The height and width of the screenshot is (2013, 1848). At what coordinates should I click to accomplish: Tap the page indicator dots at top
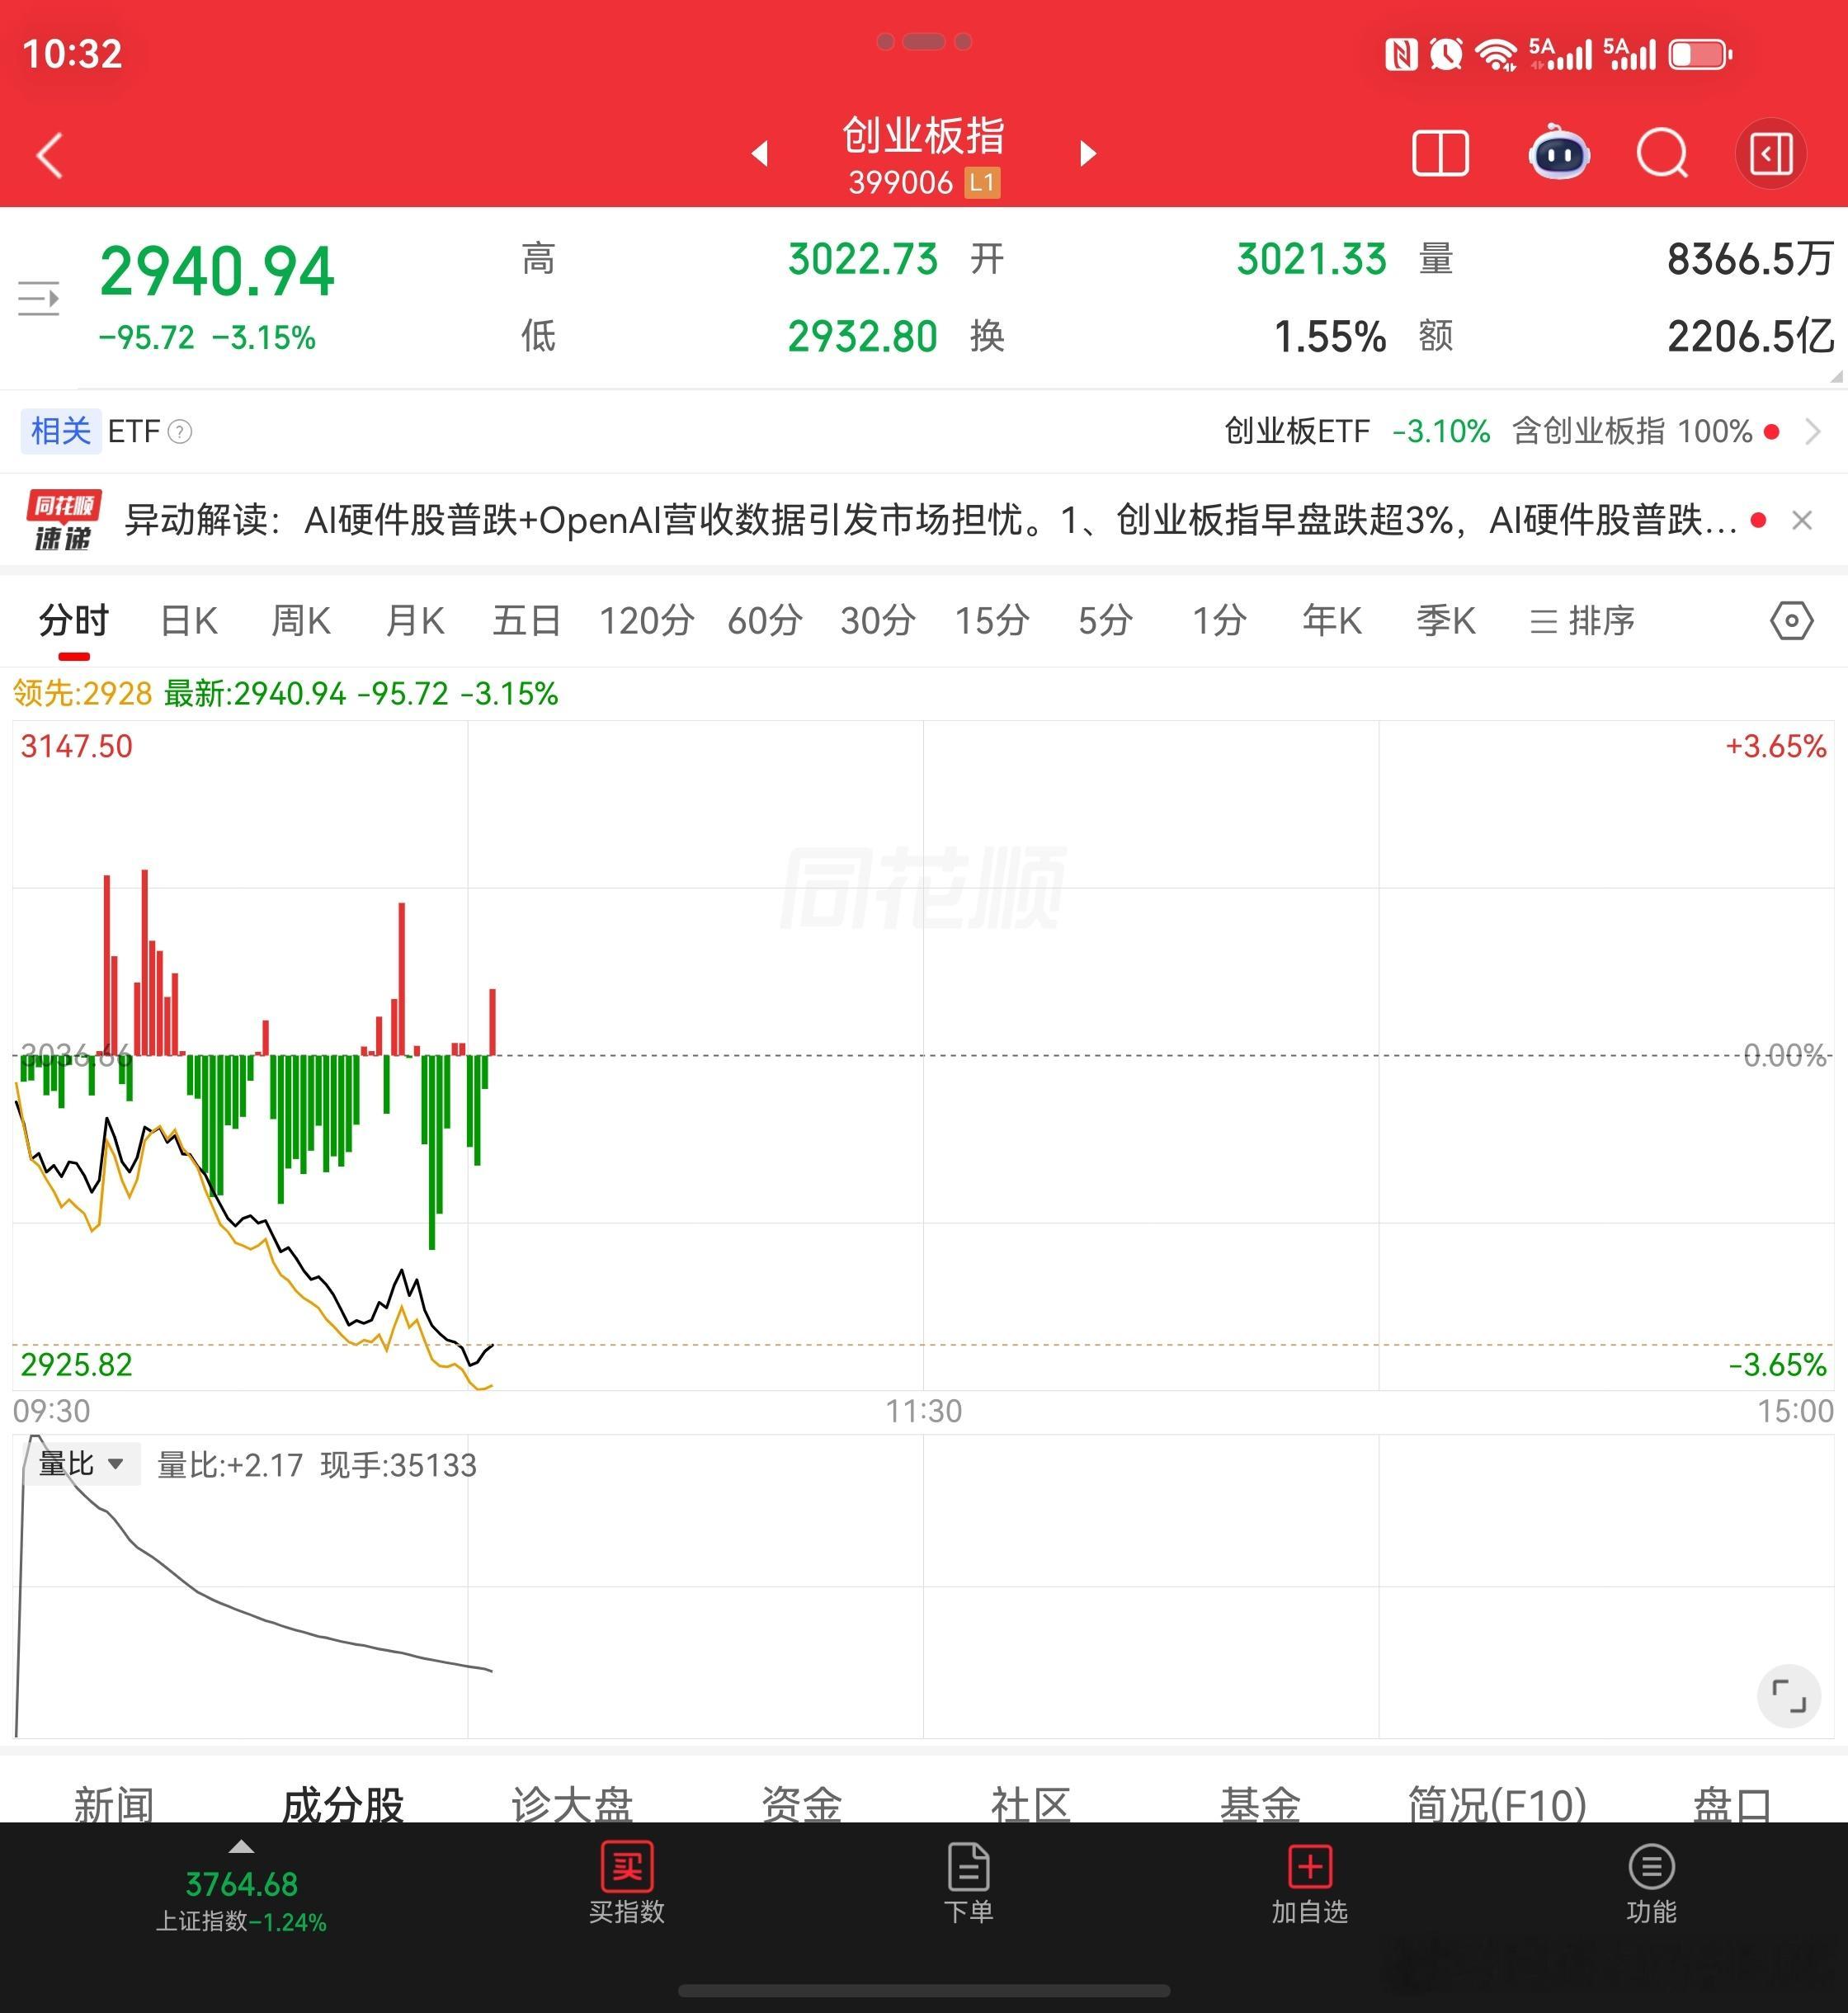[923, 42]
